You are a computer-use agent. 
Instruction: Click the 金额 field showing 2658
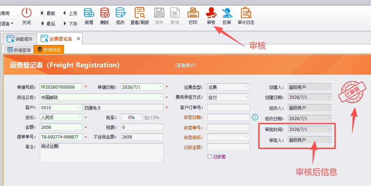point(61,127)
